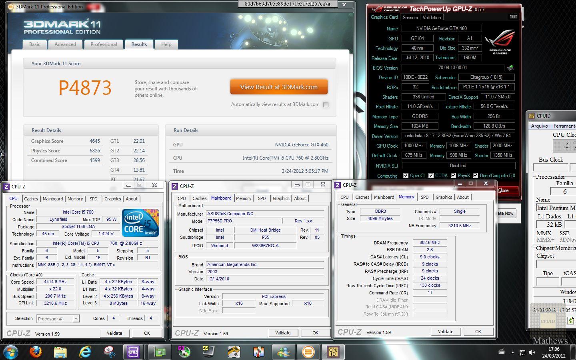
Task: Toggle the PhysX checkbox in GPU-Z
Action: point(453,175)
